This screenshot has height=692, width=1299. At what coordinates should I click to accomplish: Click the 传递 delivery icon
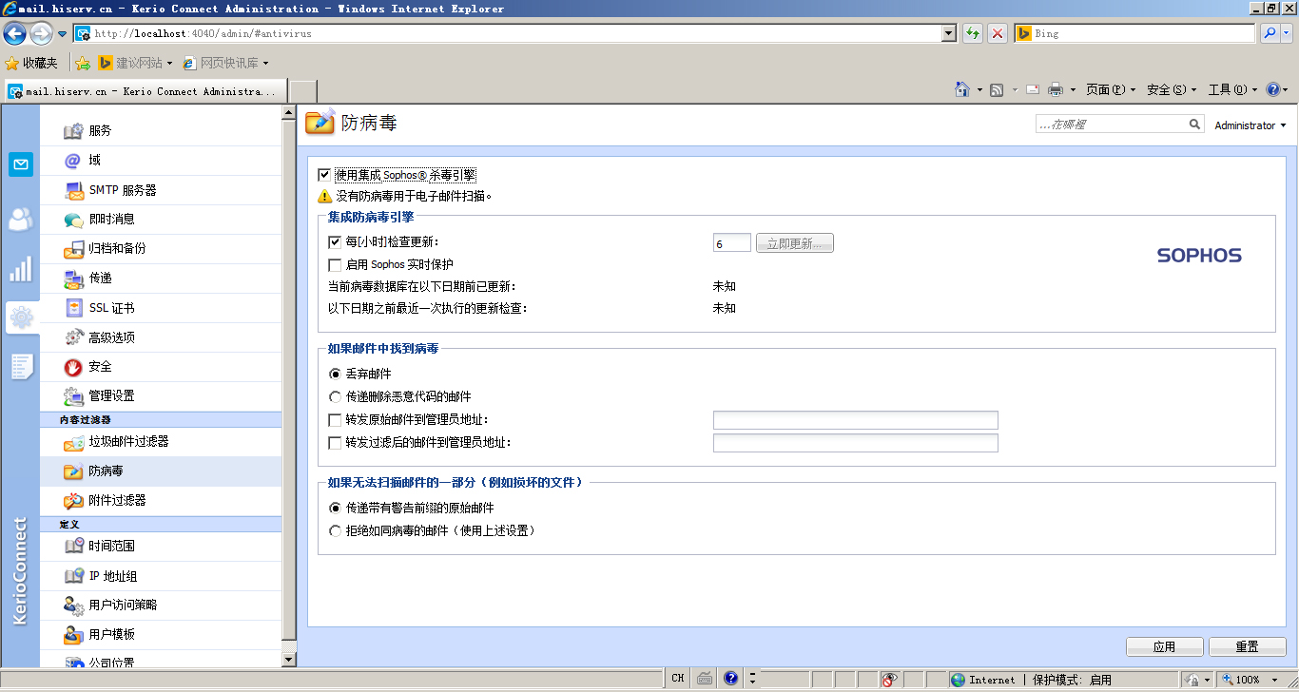click(x=73, y=279)
